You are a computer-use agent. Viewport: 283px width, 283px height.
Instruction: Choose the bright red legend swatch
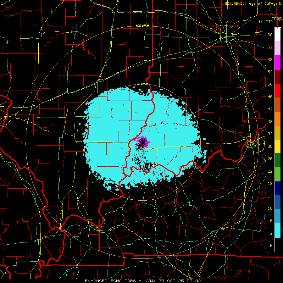click(x=278, y=91)
